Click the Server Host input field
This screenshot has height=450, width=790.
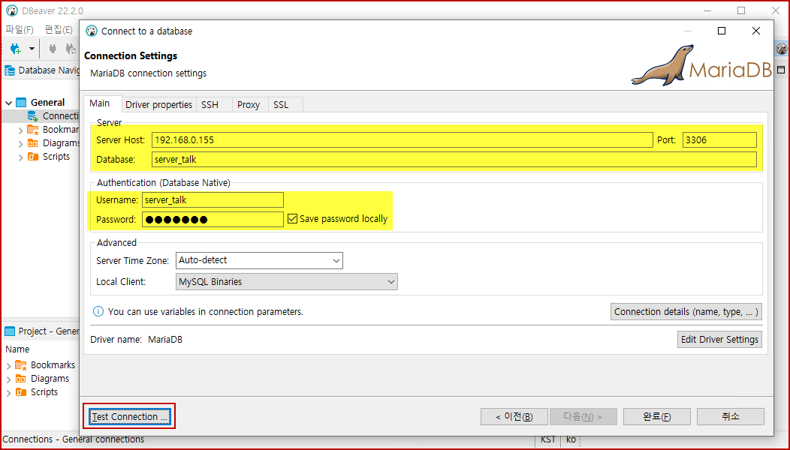click(x=402, y=140)
